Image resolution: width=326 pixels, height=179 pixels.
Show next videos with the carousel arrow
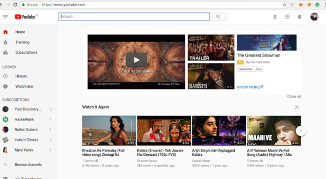(x=301, y=131)
